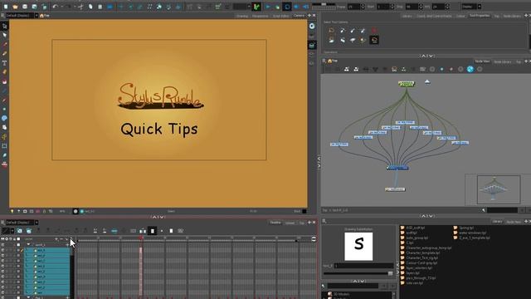Screen dimensions: 531x299
Task: Open the Script Editor tab
Action: pyautogui.click(x=280, y=16)
